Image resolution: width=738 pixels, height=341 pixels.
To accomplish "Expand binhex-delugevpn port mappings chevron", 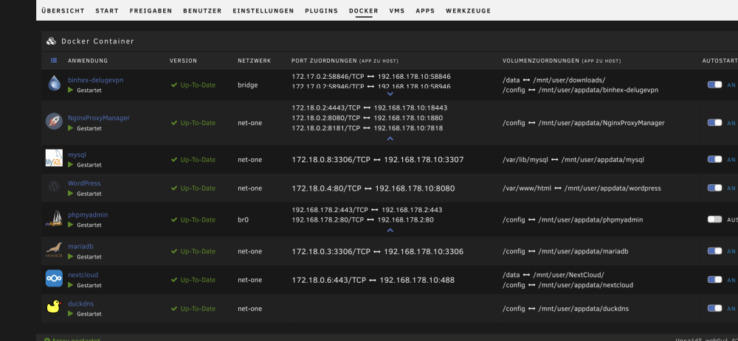I will coord(390,94).
